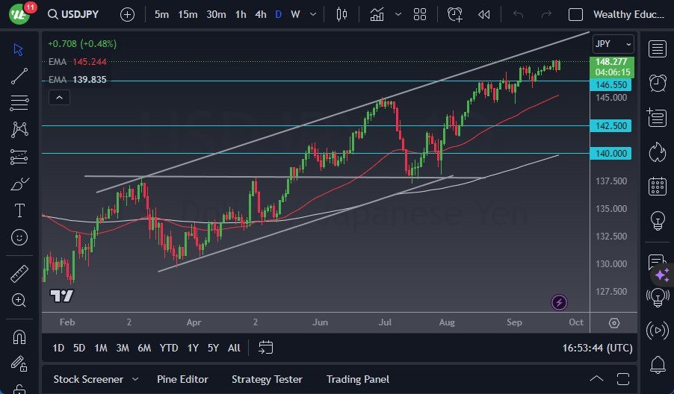Toggle chart maximize button in bottom panel
The width and height of the screenshot is (674, 394).
coord(623,379)
